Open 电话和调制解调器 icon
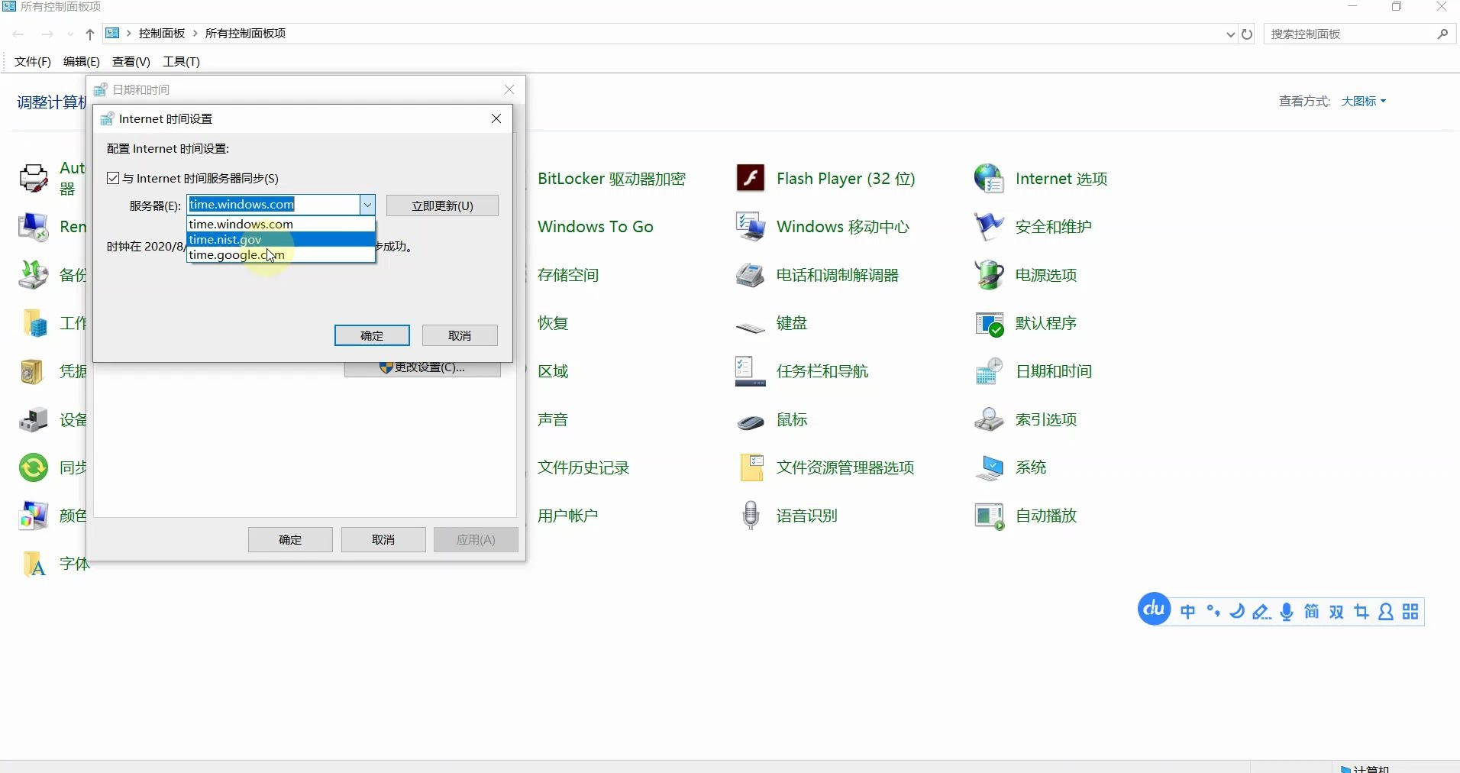 click(750, 274)
